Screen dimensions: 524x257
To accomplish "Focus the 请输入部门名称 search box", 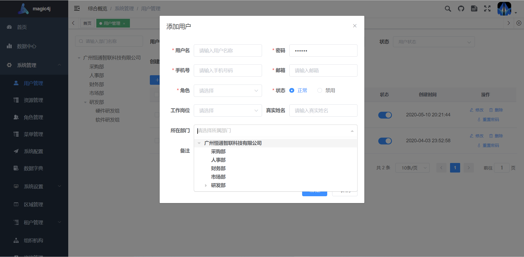I will tap(109, 41).
